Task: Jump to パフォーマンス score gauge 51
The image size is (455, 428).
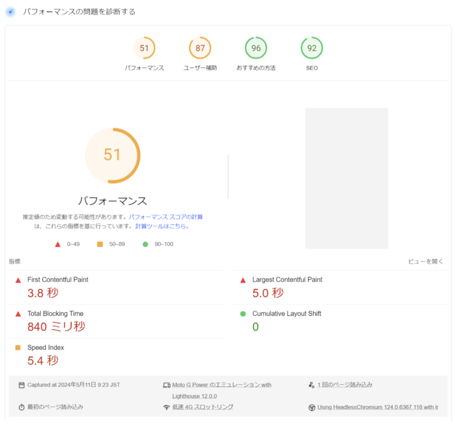Action: pyautogui.click(x=144, y=48)
